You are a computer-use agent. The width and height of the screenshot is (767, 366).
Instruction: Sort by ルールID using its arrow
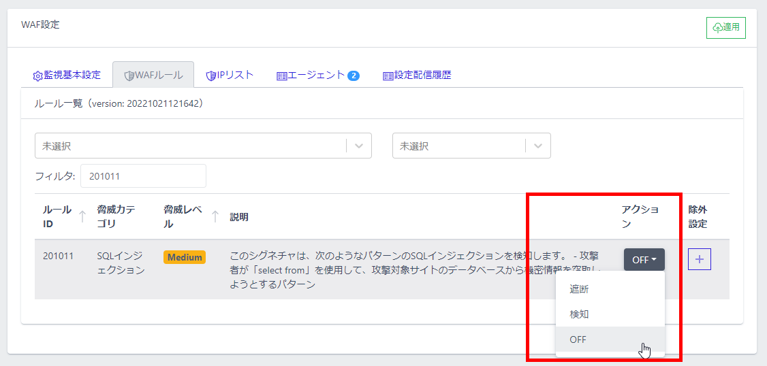(x=82, y=217)
